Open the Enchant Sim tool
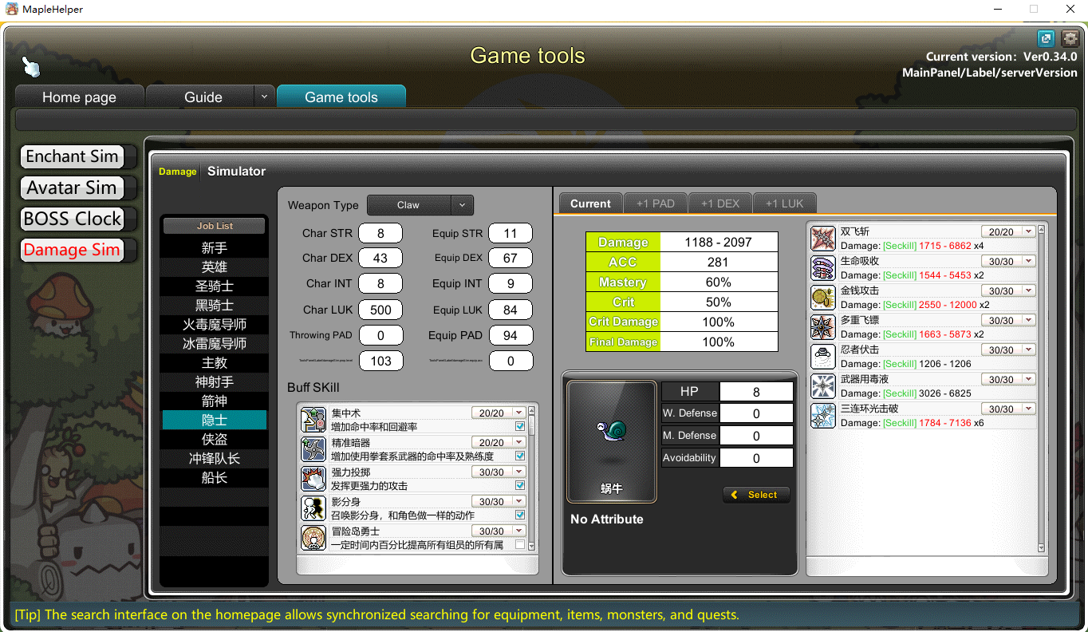Image resolution: width=1088 pixels, height=632 pixels. pyautogui.click(x=73, y=156)
